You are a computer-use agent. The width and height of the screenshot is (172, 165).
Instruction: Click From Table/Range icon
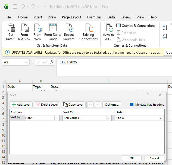click(53, 28)
